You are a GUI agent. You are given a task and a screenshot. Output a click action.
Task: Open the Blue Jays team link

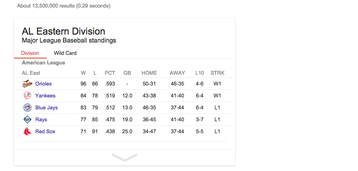coord(47,108)
